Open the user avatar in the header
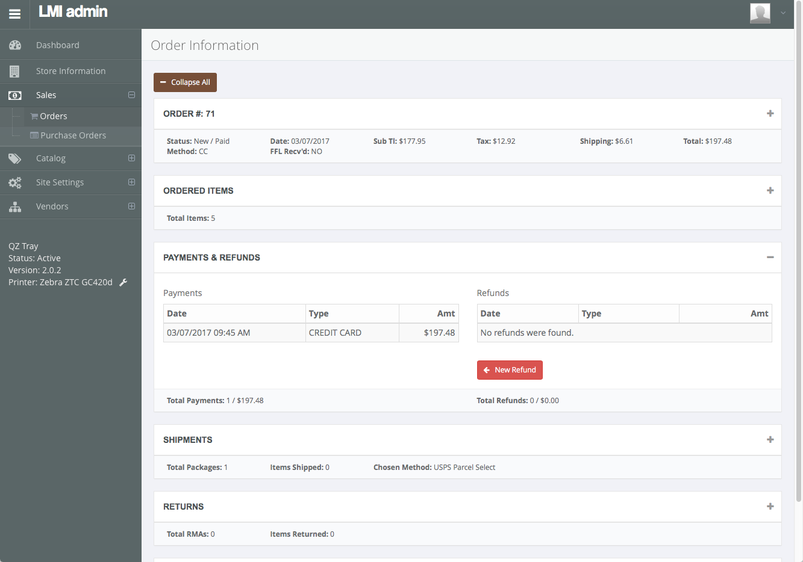The image size is (803, 562). [760, 13]
